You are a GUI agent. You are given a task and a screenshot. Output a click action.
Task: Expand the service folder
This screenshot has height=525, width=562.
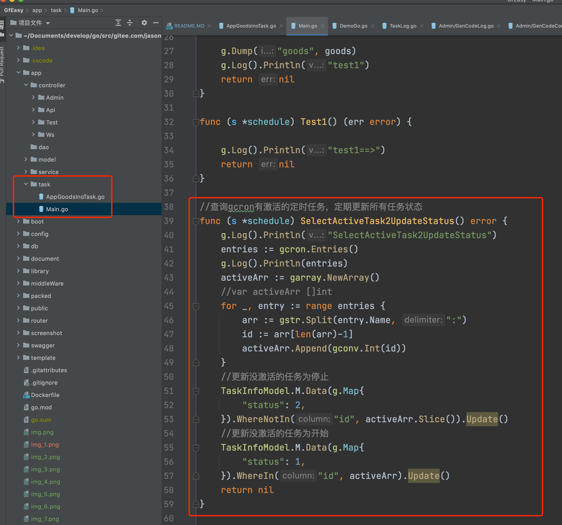26,172
